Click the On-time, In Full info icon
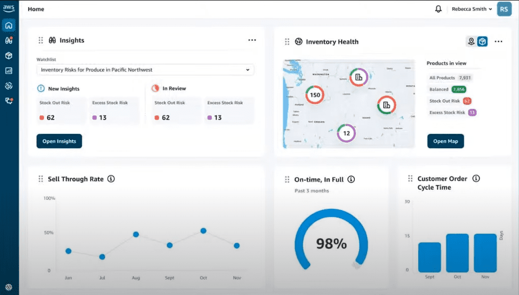This screenshot has height=295, width=519. tap(351, 179)
